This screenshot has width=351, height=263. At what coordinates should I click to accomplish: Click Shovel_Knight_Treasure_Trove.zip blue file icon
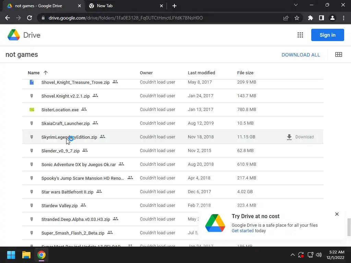[32, 82]
